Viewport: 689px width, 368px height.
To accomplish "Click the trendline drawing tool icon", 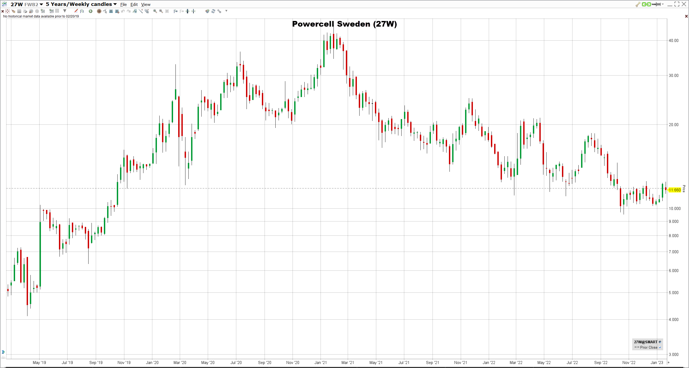I will click(140, 11).
